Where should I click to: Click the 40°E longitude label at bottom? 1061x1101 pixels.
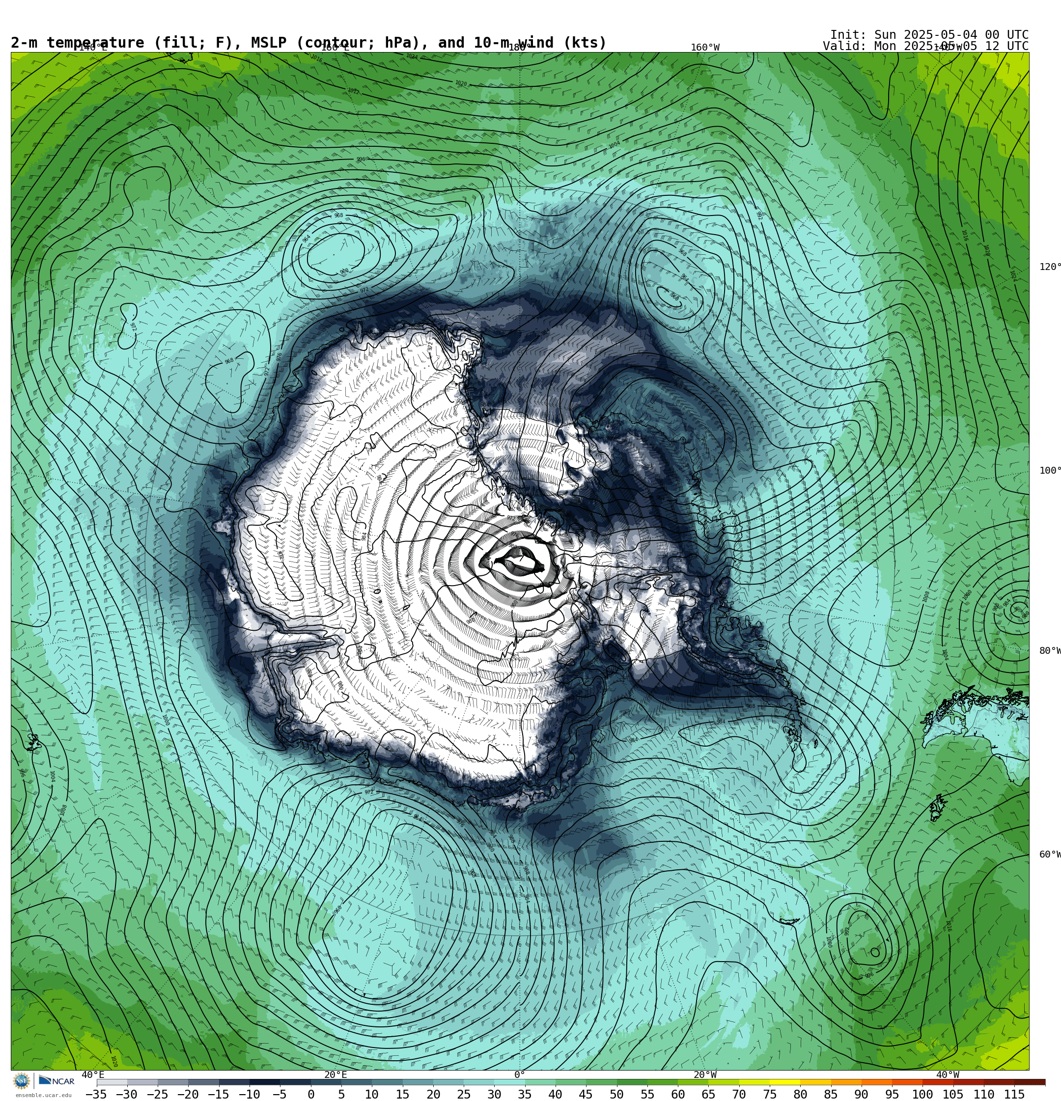[94, 1074]
